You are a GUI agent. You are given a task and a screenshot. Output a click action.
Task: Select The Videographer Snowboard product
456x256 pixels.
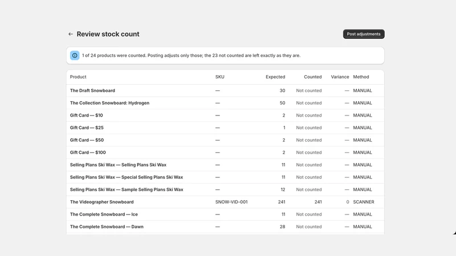tap(102, 202)
